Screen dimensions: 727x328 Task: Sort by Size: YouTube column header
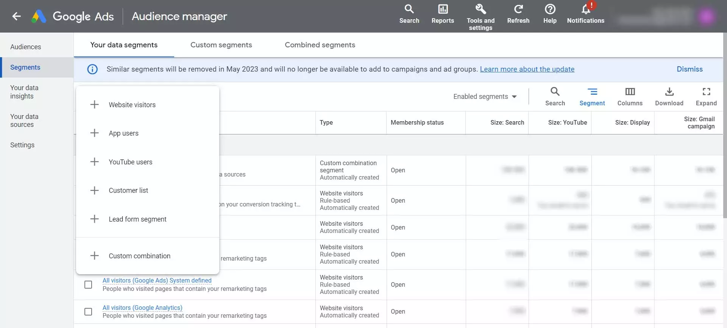pyautogui.click(x=567, y=122)
